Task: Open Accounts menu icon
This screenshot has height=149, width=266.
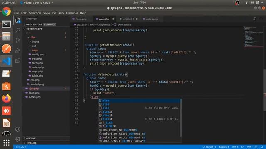Action: click(17, 129)
